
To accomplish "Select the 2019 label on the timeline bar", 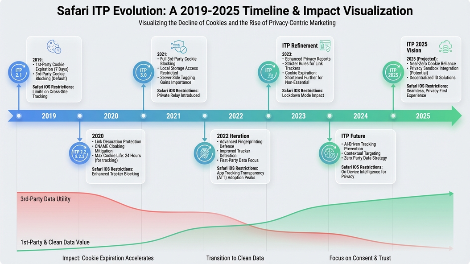I will 49,115.
